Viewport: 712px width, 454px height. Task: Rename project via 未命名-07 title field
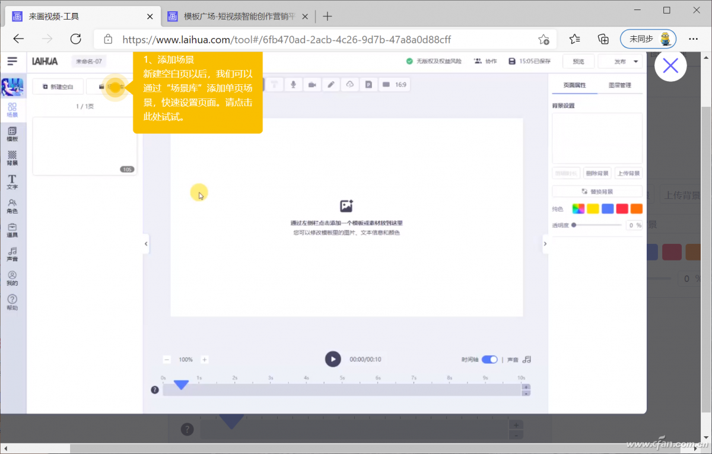(x=89, y=61)
